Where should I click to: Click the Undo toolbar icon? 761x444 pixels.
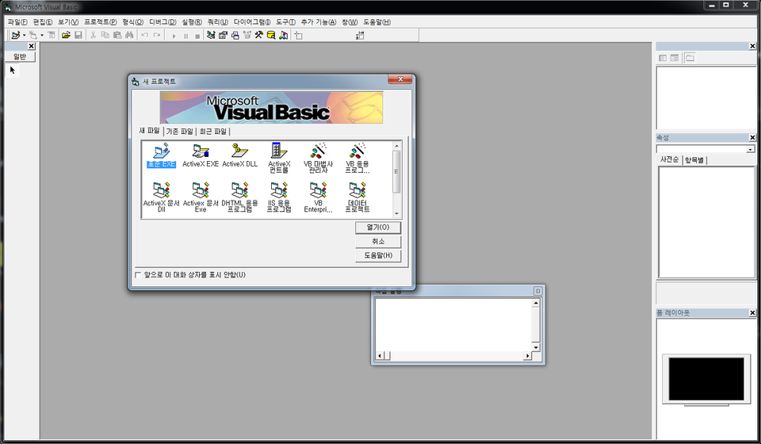(x=144, y=35)
